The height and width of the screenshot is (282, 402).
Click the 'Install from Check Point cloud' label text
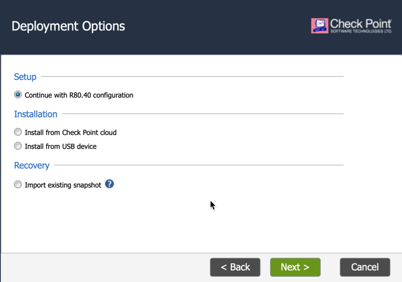[x=70, y=132]
